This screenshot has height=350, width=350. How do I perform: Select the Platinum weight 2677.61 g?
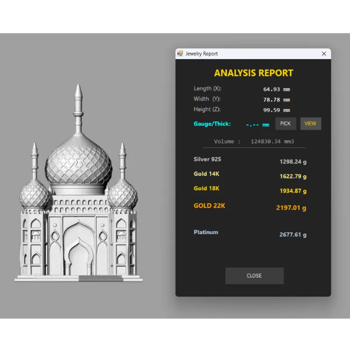(x=293, y=235)
